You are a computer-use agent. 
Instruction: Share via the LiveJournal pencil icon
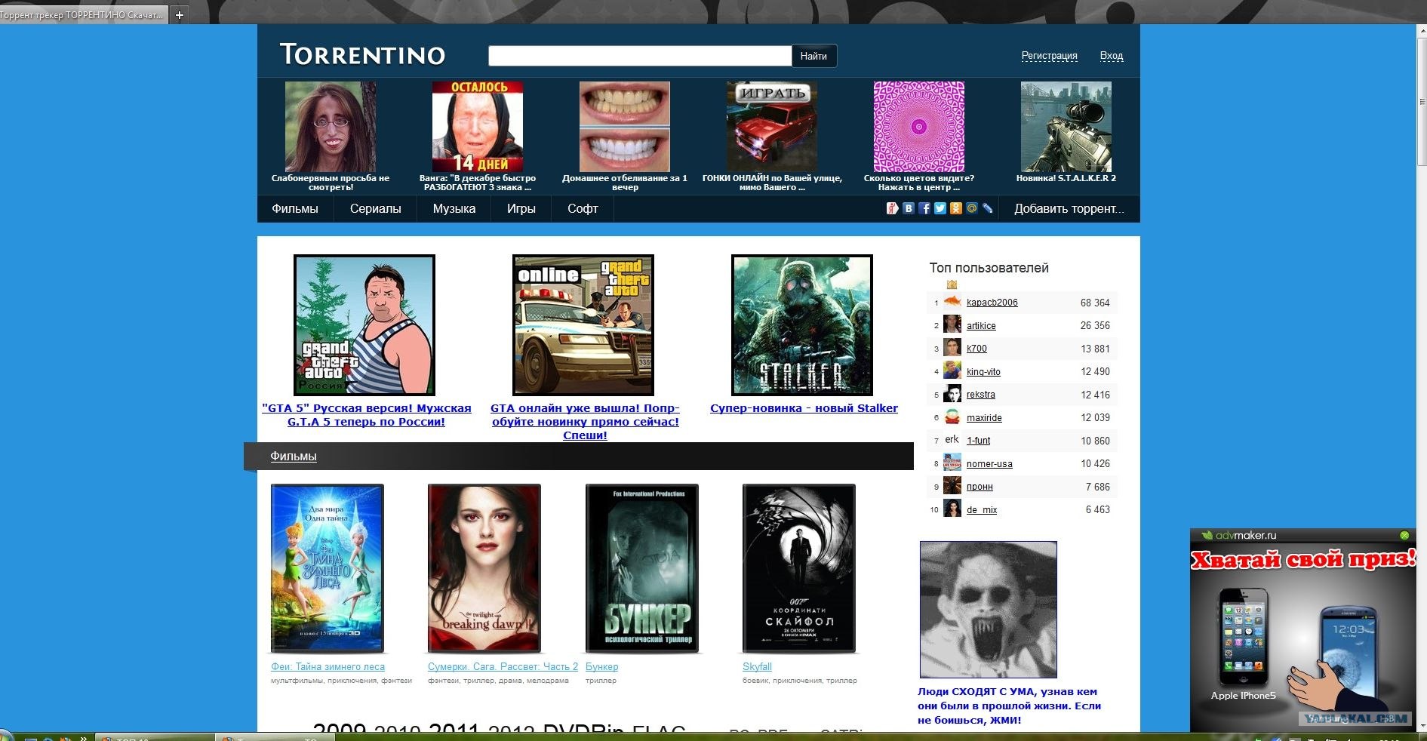tap(988, 208)
